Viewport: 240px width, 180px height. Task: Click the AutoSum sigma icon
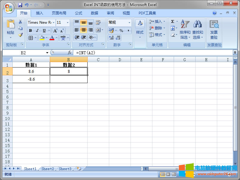click(173, 22)
